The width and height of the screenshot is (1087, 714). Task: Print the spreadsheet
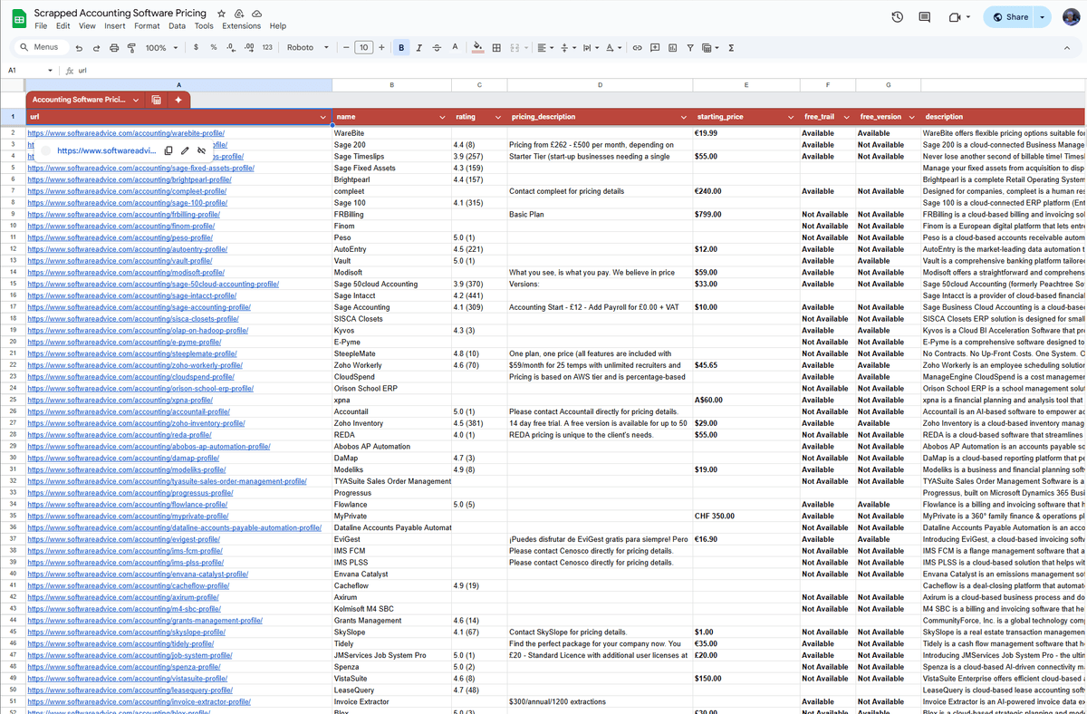(114, 47)
